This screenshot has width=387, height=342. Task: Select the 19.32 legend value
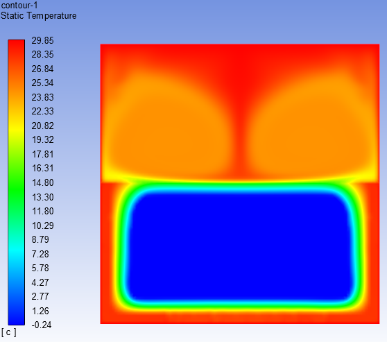pos(42,139)
